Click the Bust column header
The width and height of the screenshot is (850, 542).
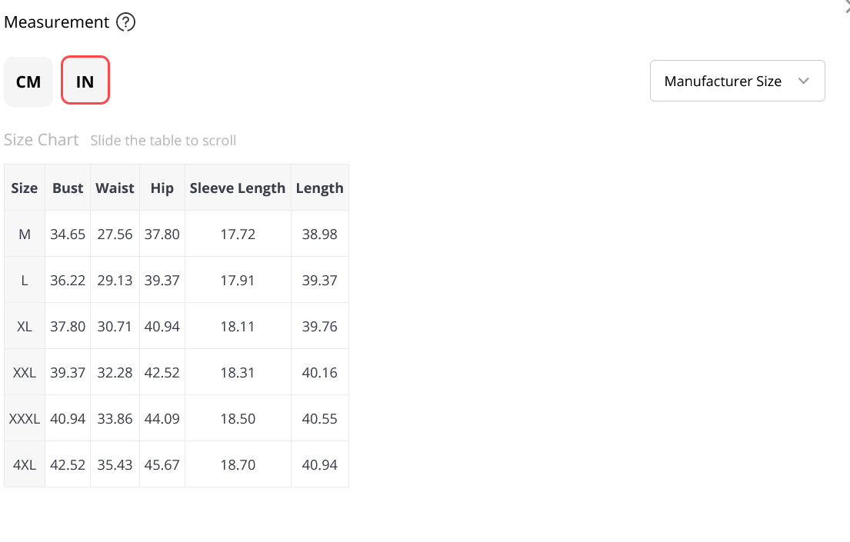point(68,188)
